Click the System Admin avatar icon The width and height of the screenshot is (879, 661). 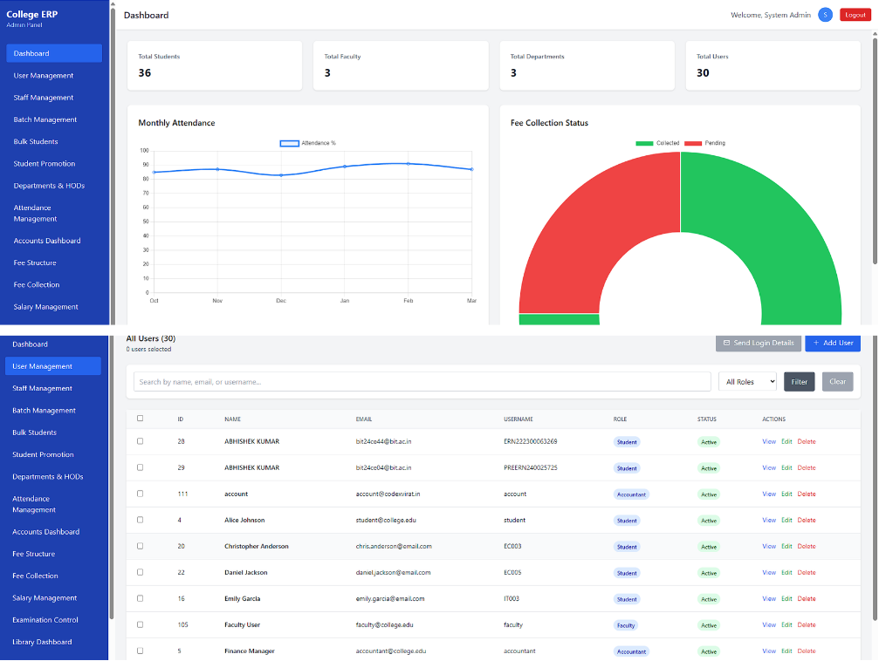[825, 15]
